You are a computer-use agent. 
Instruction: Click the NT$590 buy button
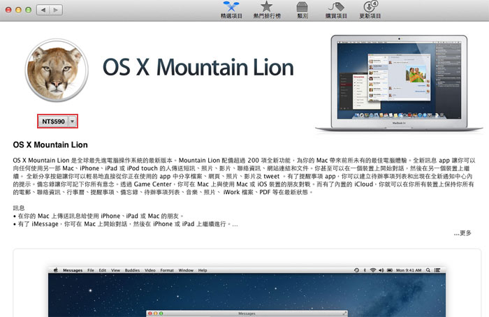tap(53, 121)
